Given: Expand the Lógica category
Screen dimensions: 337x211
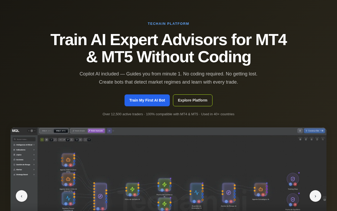Looking at the screenshot, I should (24, 155).
